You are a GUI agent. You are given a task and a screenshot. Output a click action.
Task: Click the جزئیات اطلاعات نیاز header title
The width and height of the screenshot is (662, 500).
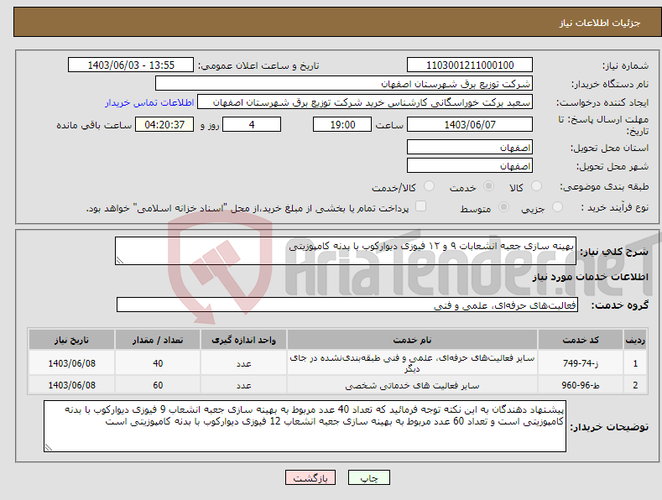coord(600,23)
